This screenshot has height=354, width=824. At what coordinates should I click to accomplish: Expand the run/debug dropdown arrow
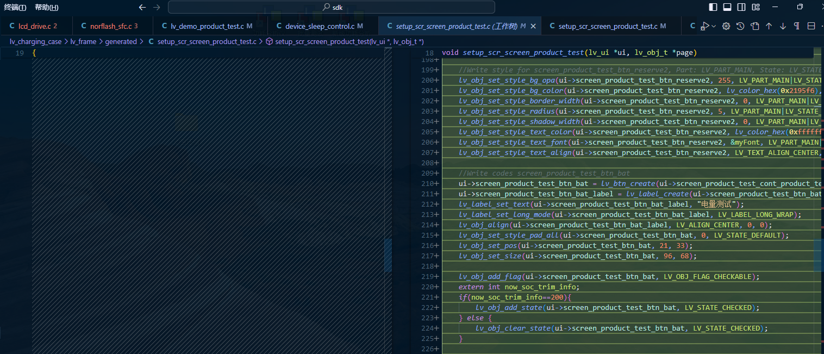tap(714, 26)
